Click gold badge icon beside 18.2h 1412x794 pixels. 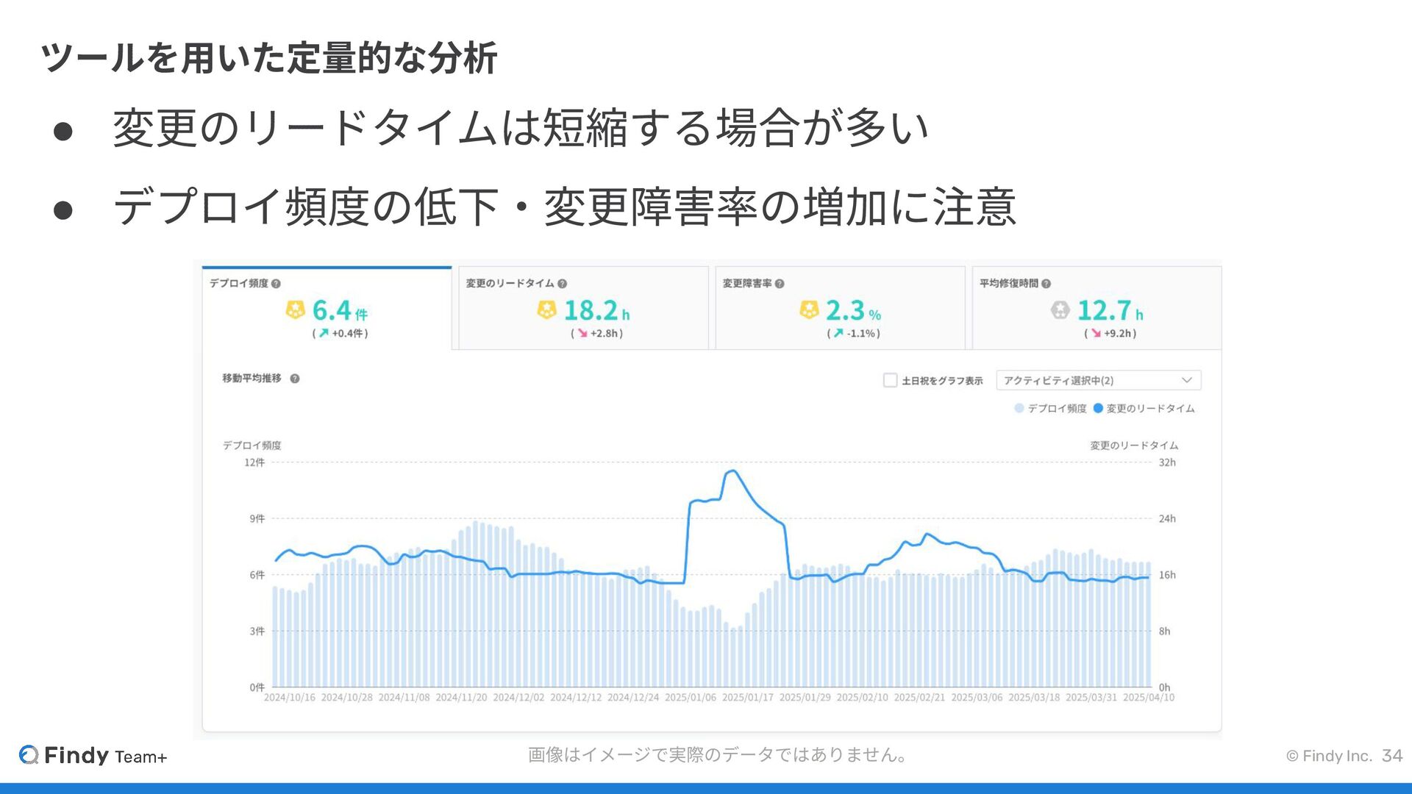coord(546,310)
